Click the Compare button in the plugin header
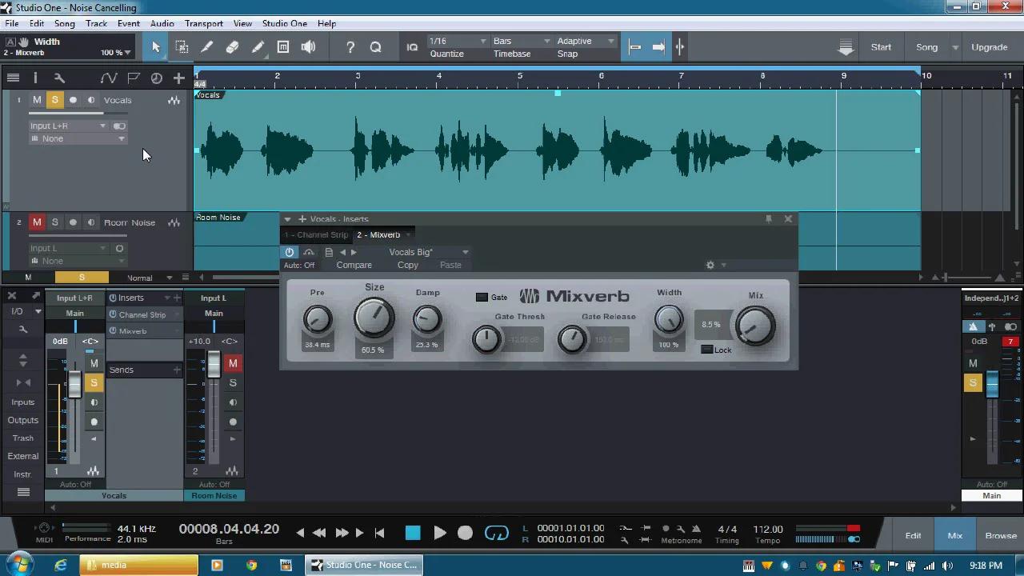The image size is (1024, 576). point(354,265)
